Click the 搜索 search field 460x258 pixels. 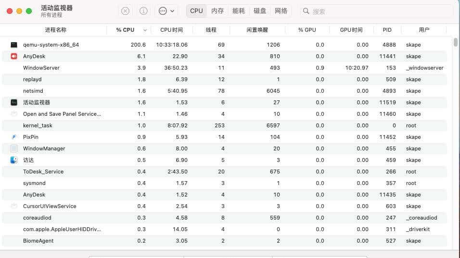pyautogui.click(x=376, y=11)
